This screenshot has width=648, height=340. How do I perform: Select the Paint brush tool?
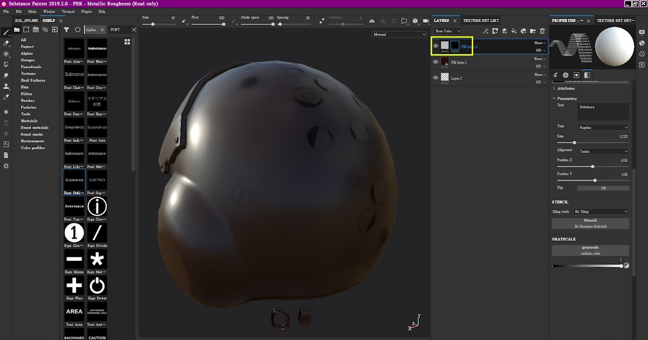pos(6,32)
